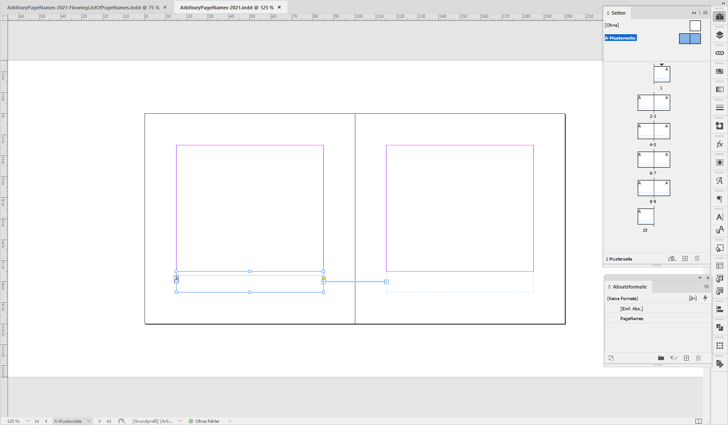Screen dimensions: 728x425
Task: Select page 10 thumbnail
Action: pos(646,217)
